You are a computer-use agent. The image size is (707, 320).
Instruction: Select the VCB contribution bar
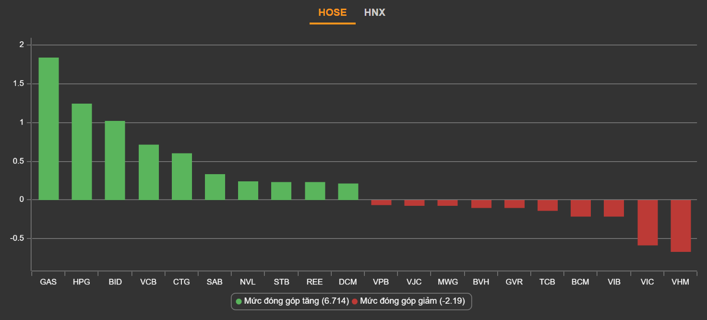pyautogui.click(x=148, y=172)
